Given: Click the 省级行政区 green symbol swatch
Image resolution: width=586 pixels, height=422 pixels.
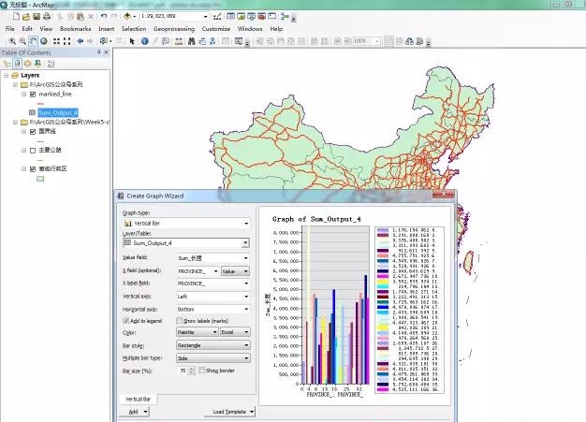Looking at the screenshot, I should [x=40, y=179].
